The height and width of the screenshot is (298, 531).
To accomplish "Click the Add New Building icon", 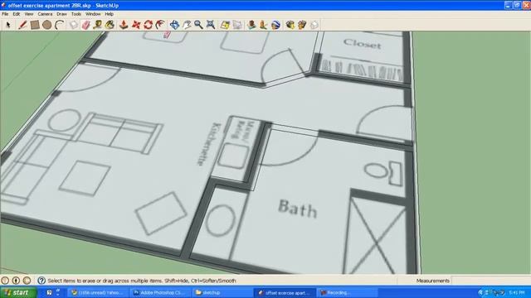I will (251, 25).
